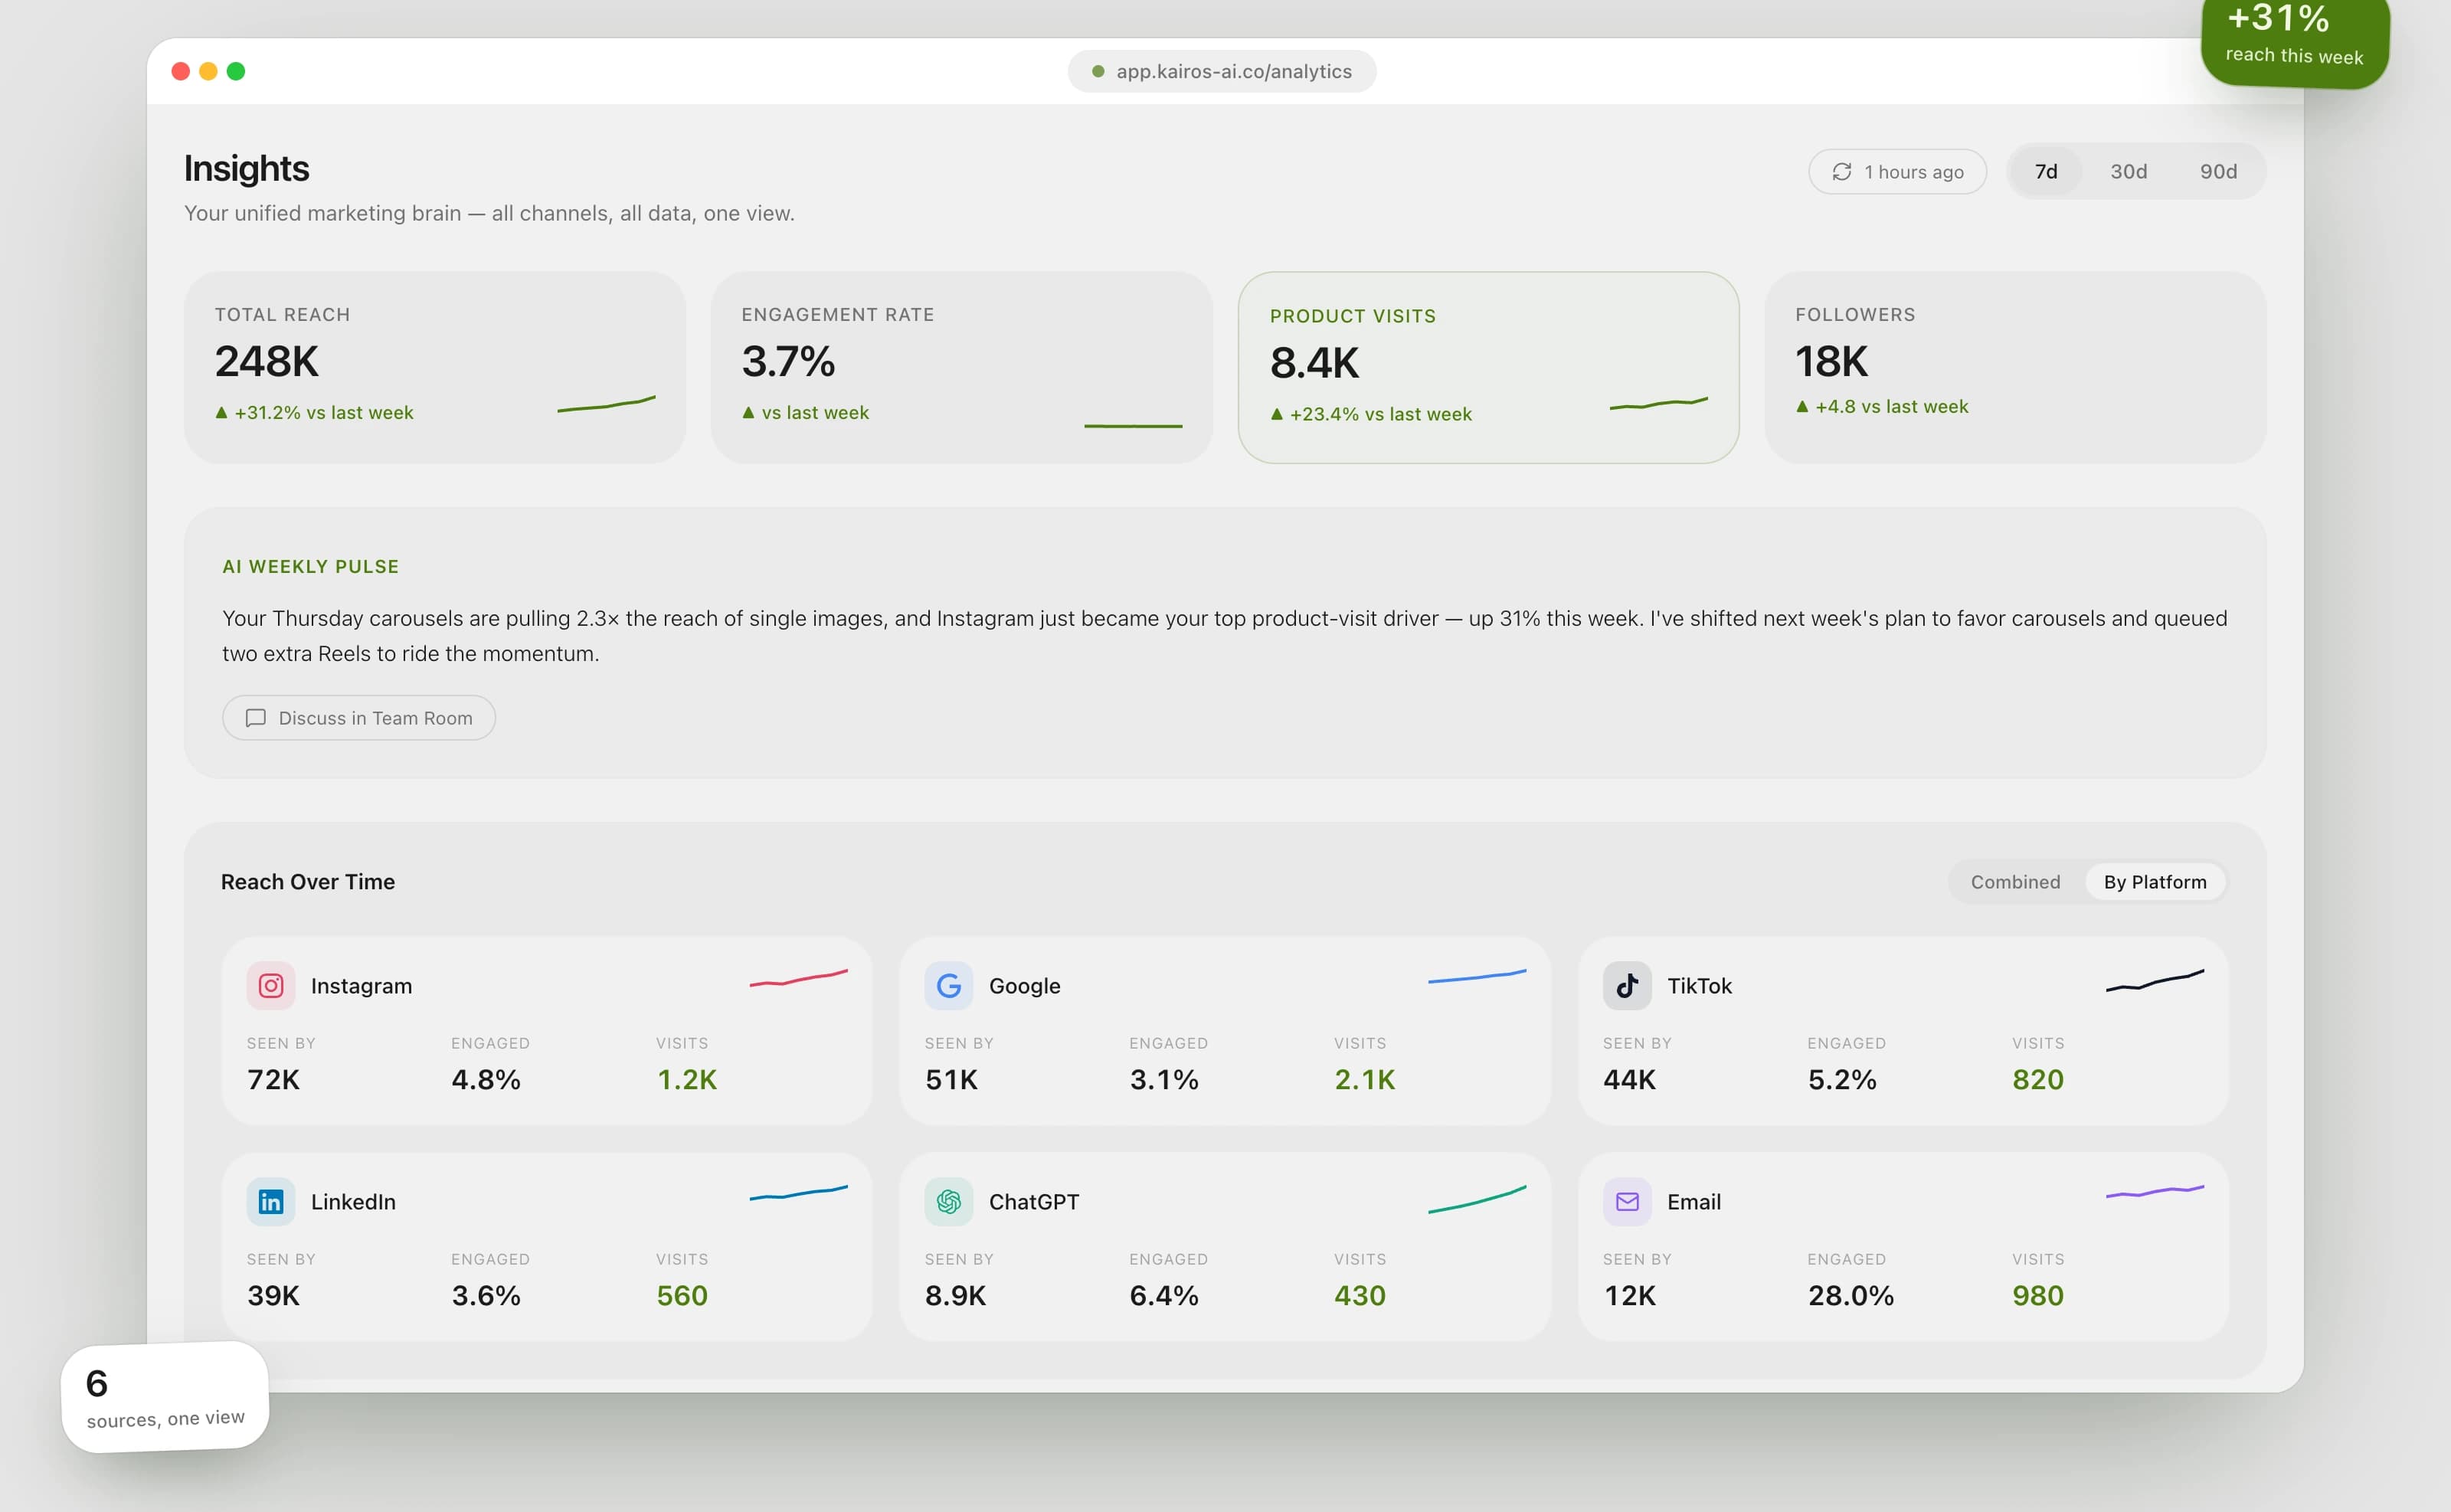Click the LinkedIn platform icon
The height and width of the screenshot is (1512, 2451).
point(271,1201)
